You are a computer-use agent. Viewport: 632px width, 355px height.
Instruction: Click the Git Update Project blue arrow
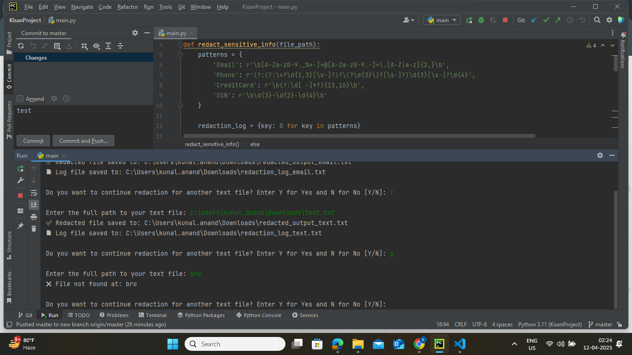click(x=534, y=20)
